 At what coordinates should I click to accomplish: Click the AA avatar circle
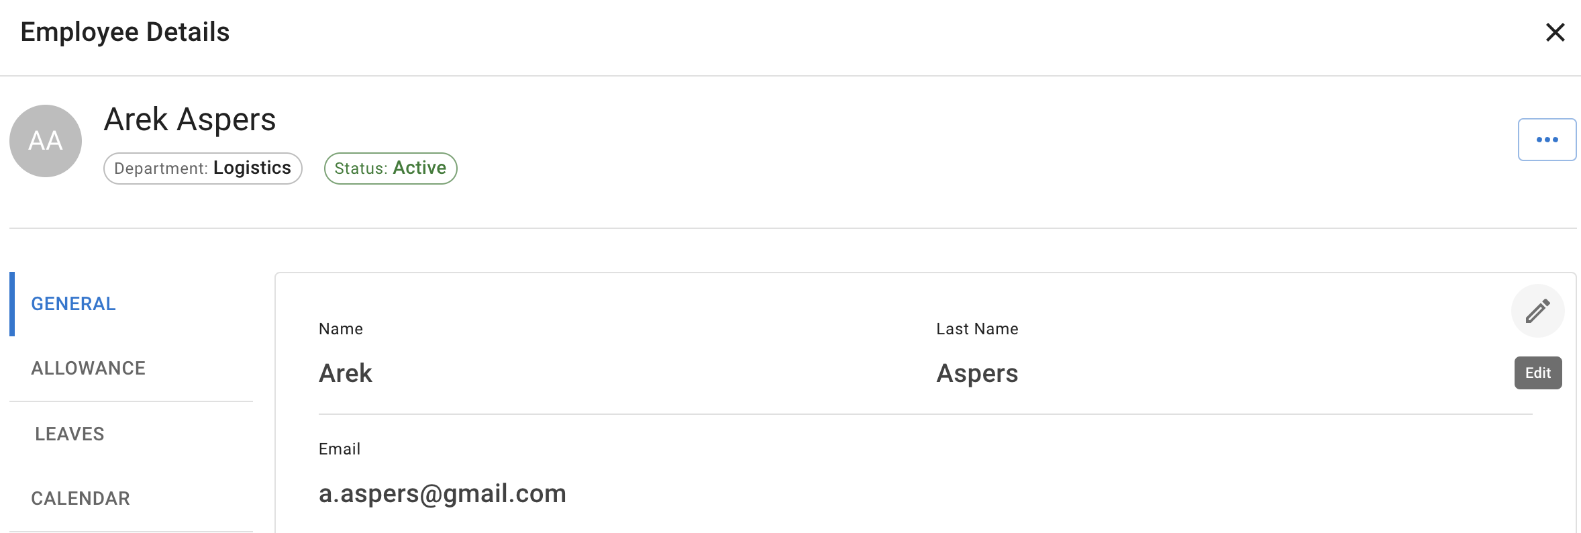coord(46,141)
